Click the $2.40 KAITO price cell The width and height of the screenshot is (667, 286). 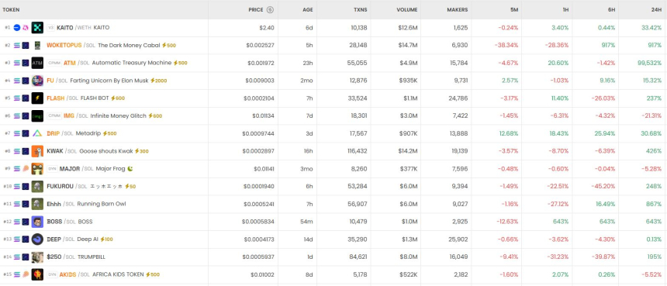(267, 28)
